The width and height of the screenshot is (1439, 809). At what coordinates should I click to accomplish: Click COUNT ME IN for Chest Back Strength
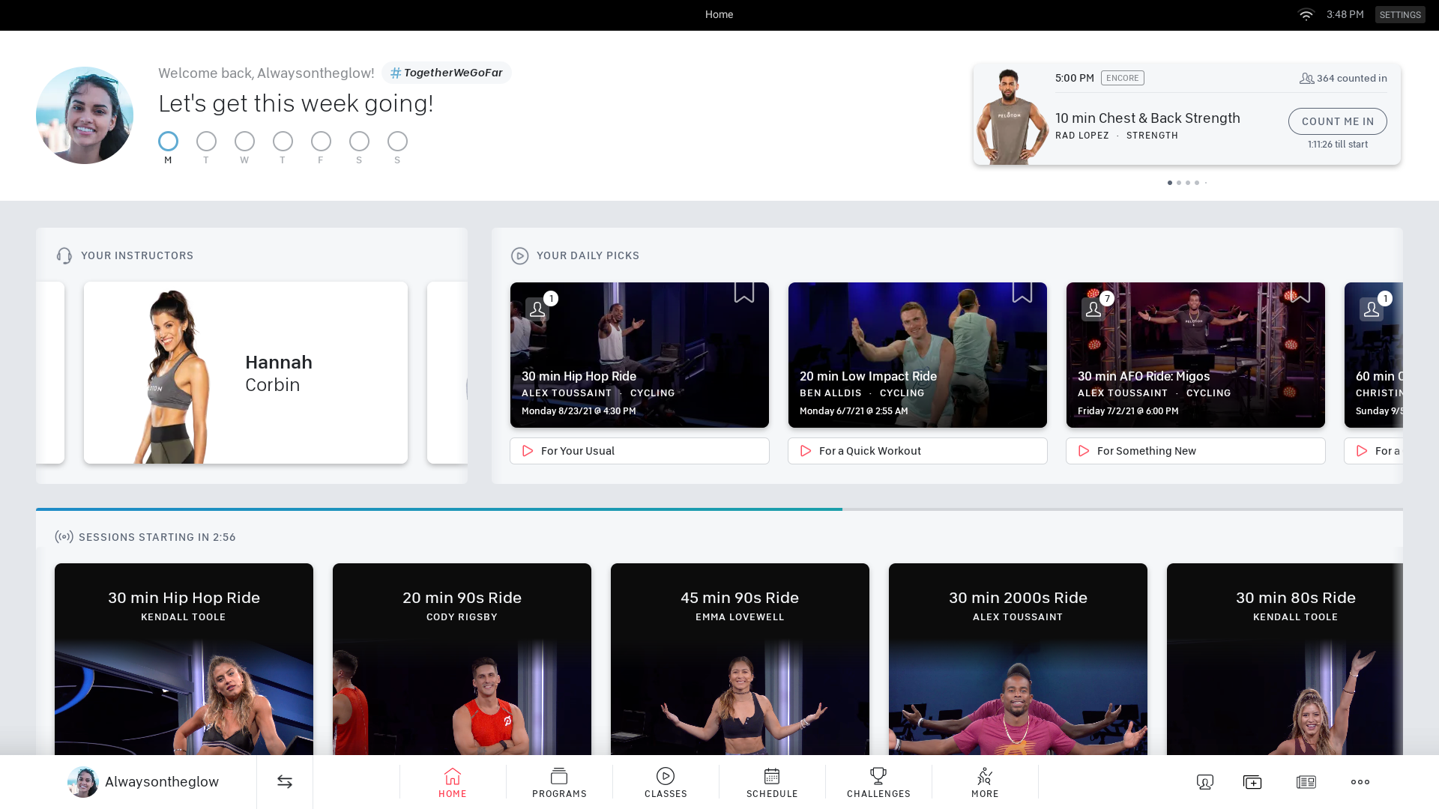[x=1337, y=121]
